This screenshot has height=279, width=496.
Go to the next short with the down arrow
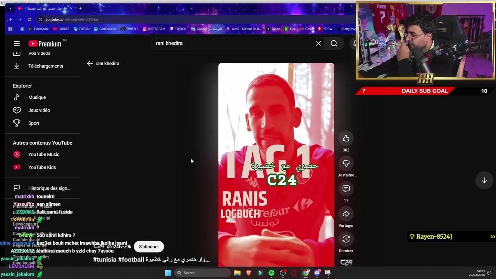pos(484,181)
